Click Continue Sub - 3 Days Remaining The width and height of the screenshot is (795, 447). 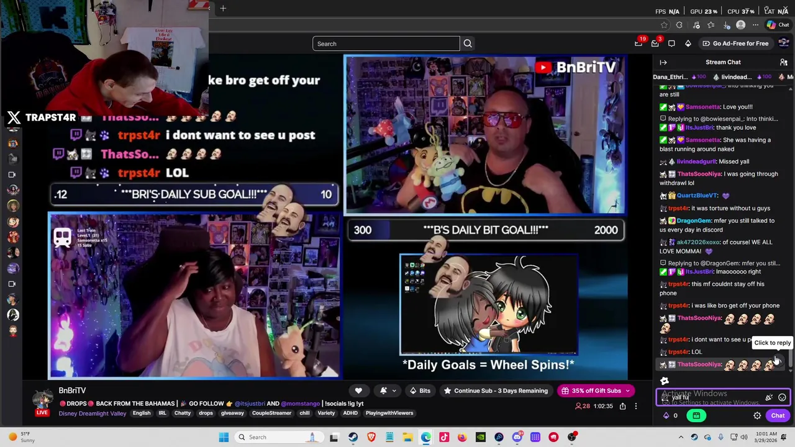496,391
